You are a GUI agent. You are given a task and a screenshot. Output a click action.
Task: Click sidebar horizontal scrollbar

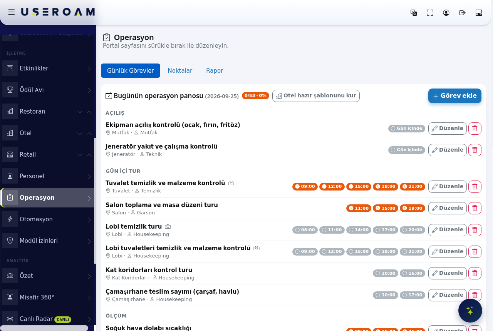point(44,328)
